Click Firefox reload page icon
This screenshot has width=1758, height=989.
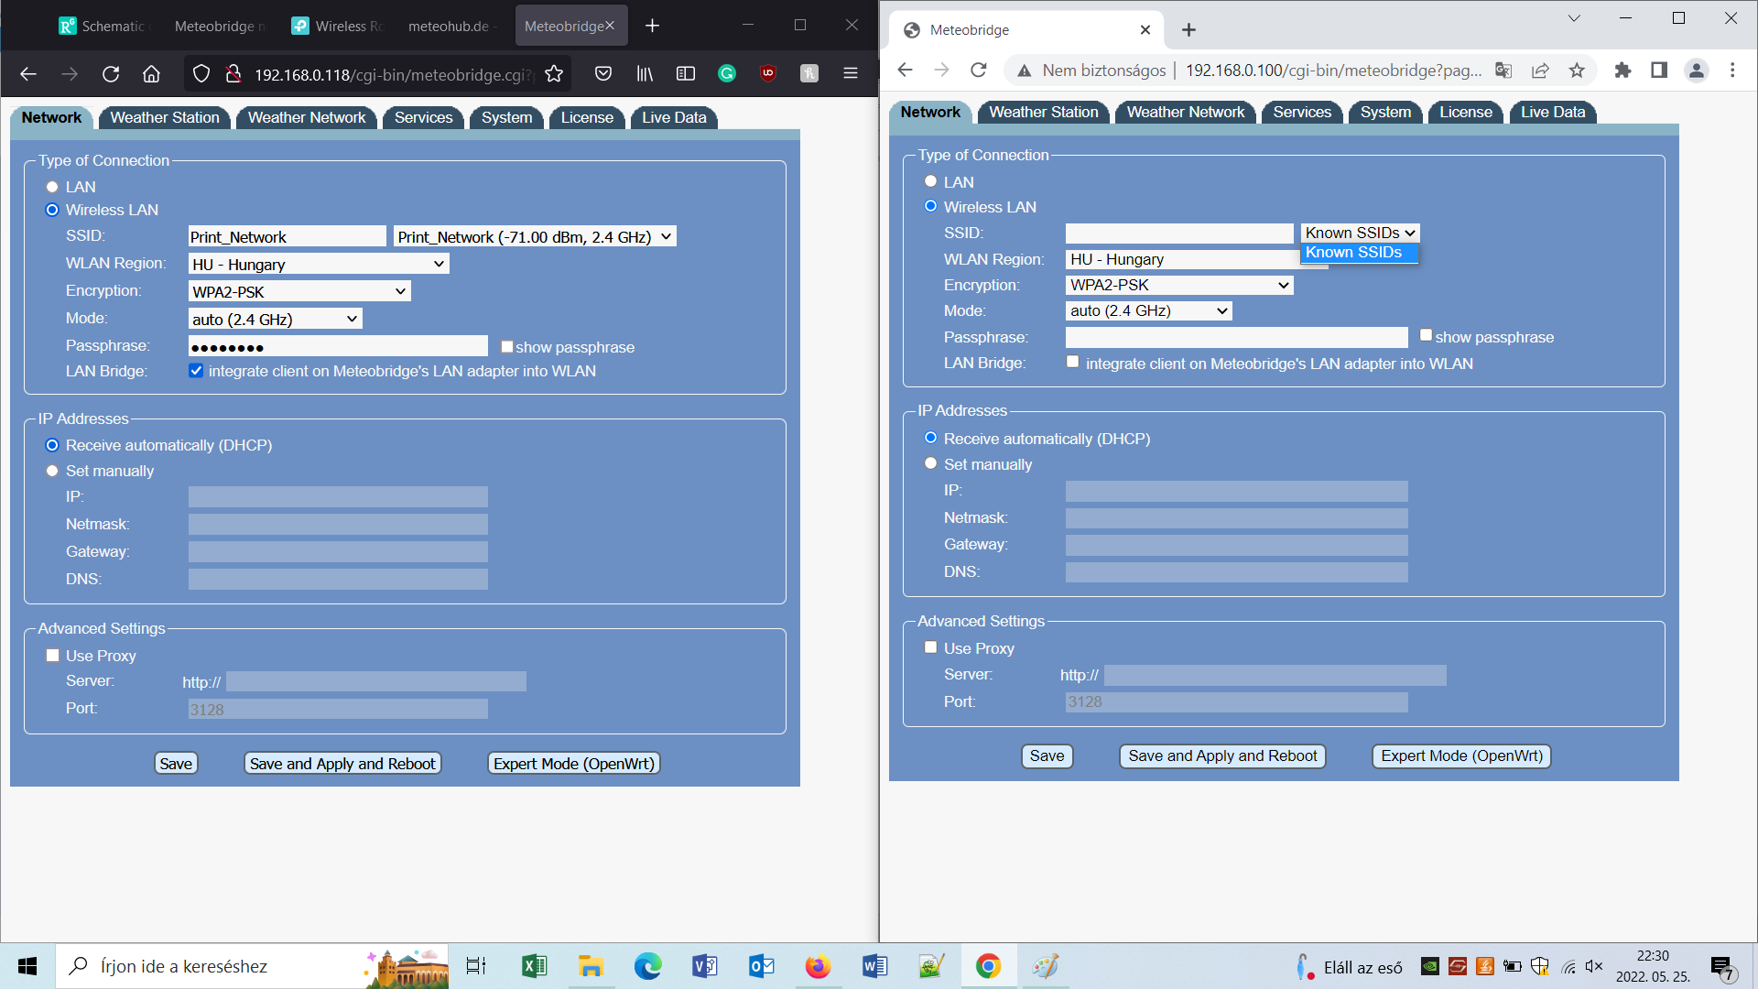point(111,74)
